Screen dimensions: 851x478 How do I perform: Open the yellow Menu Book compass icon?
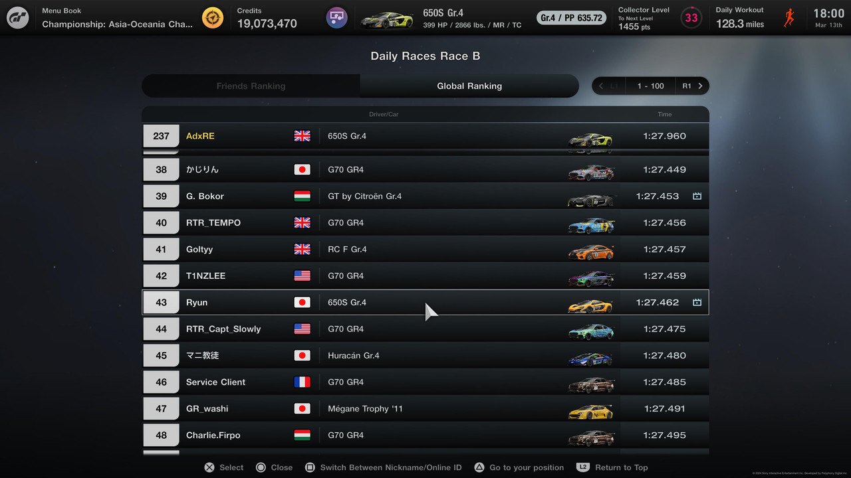pyautogui.click(x=213, y=18)
